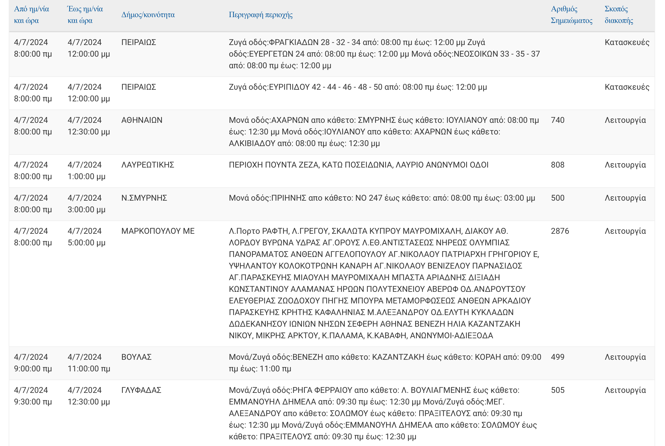Screen dimensions: 665x446
Task: Click the Δήμος/κοινότητα column header
Action: [148, 15]
